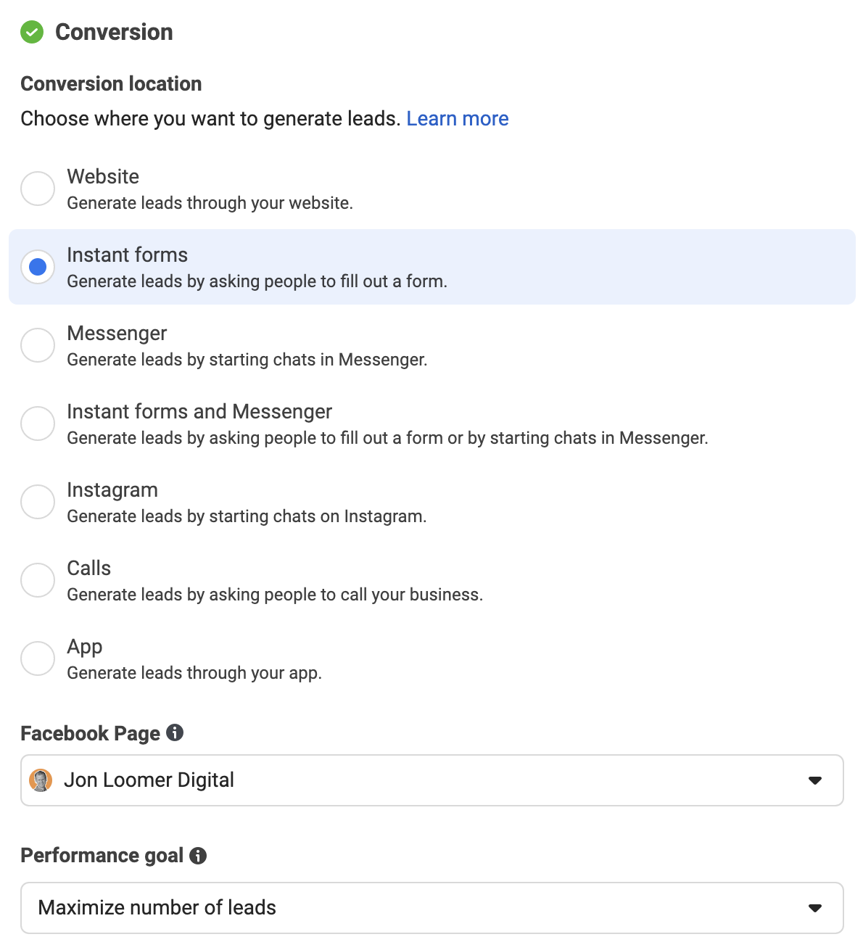
Task: Select the Messenger radio button
Action: point(38,345)
